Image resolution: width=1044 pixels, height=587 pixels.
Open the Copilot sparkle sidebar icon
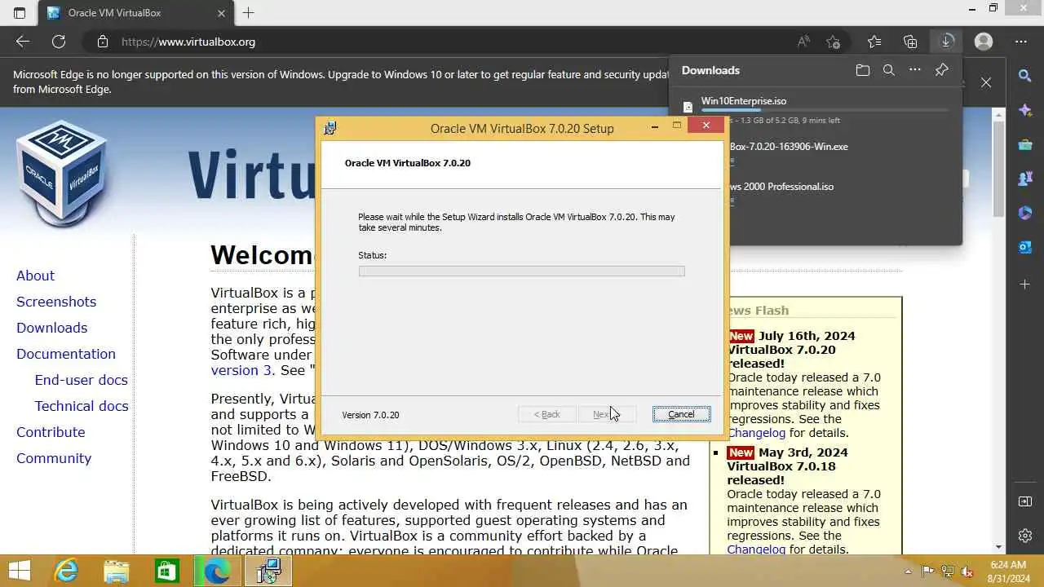coord(1025,110)
